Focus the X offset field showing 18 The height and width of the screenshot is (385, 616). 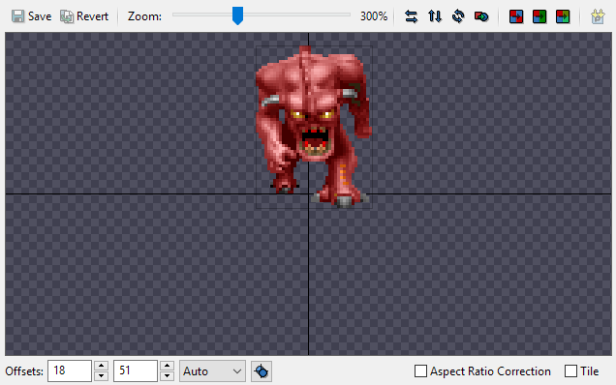(x=70, y=370)
